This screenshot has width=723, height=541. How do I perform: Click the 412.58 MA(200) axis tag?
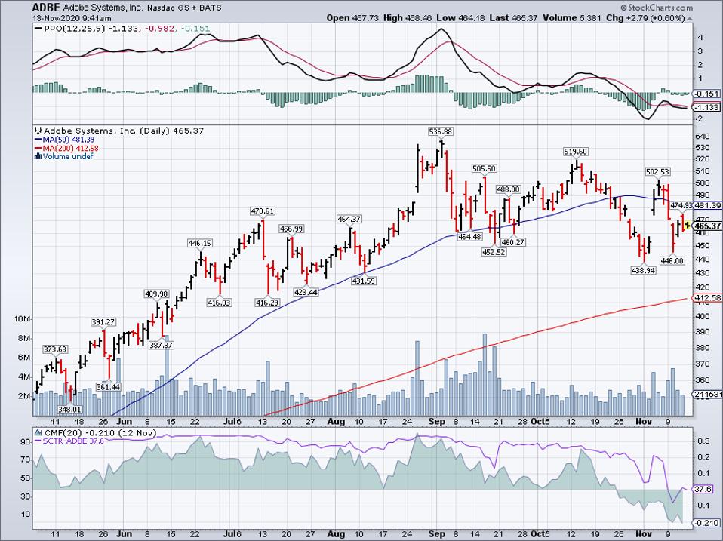point(708,299)
